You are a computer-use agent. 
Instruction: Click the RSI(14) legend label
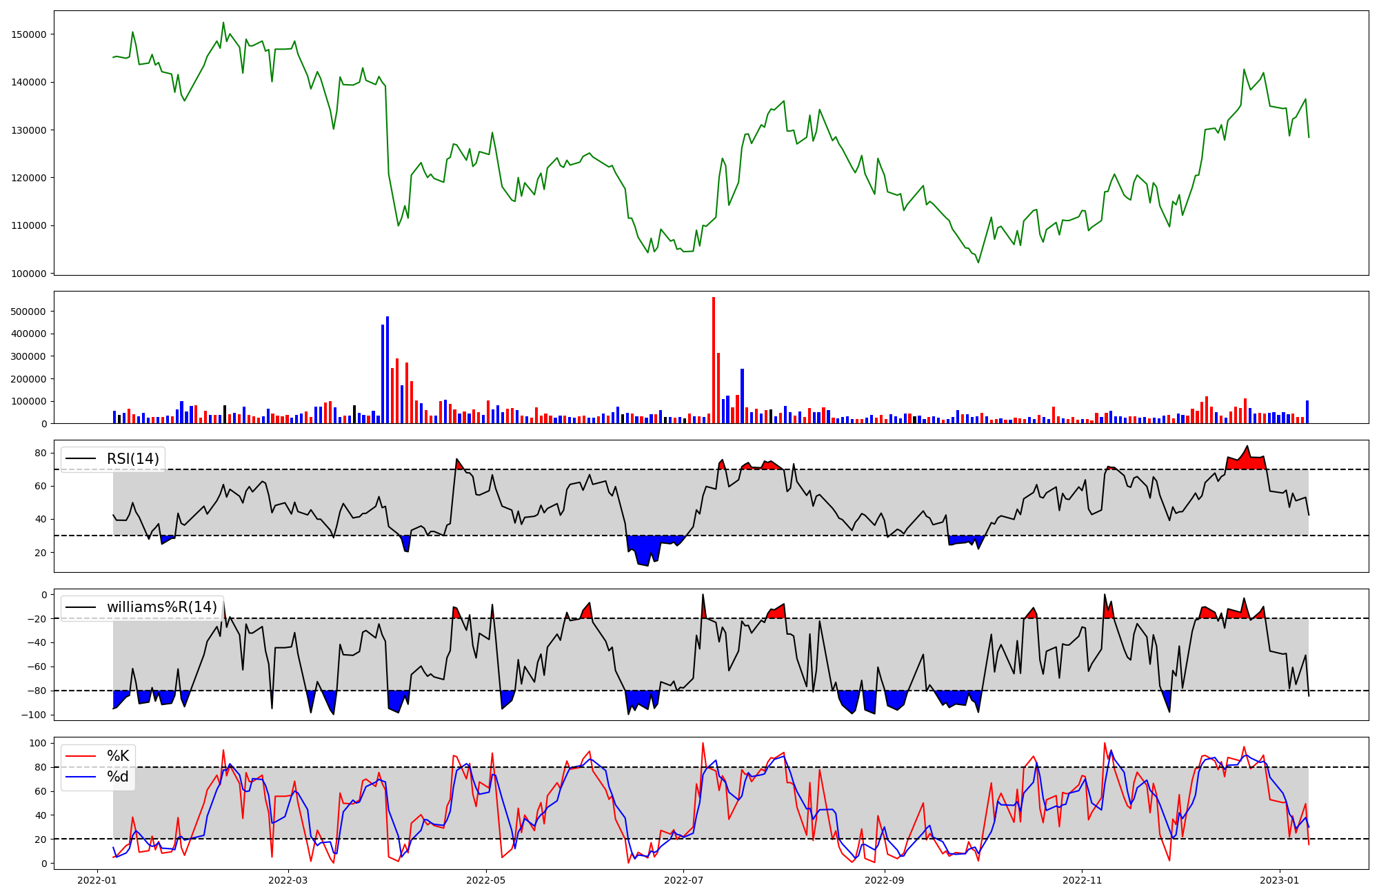tap(132, 459)
